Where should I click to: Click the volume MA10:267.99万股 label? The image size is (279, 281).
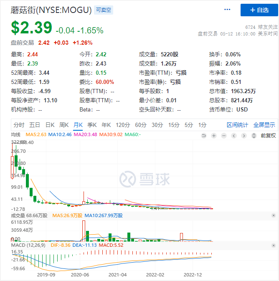pyautogui.click(x=104, y=215)
